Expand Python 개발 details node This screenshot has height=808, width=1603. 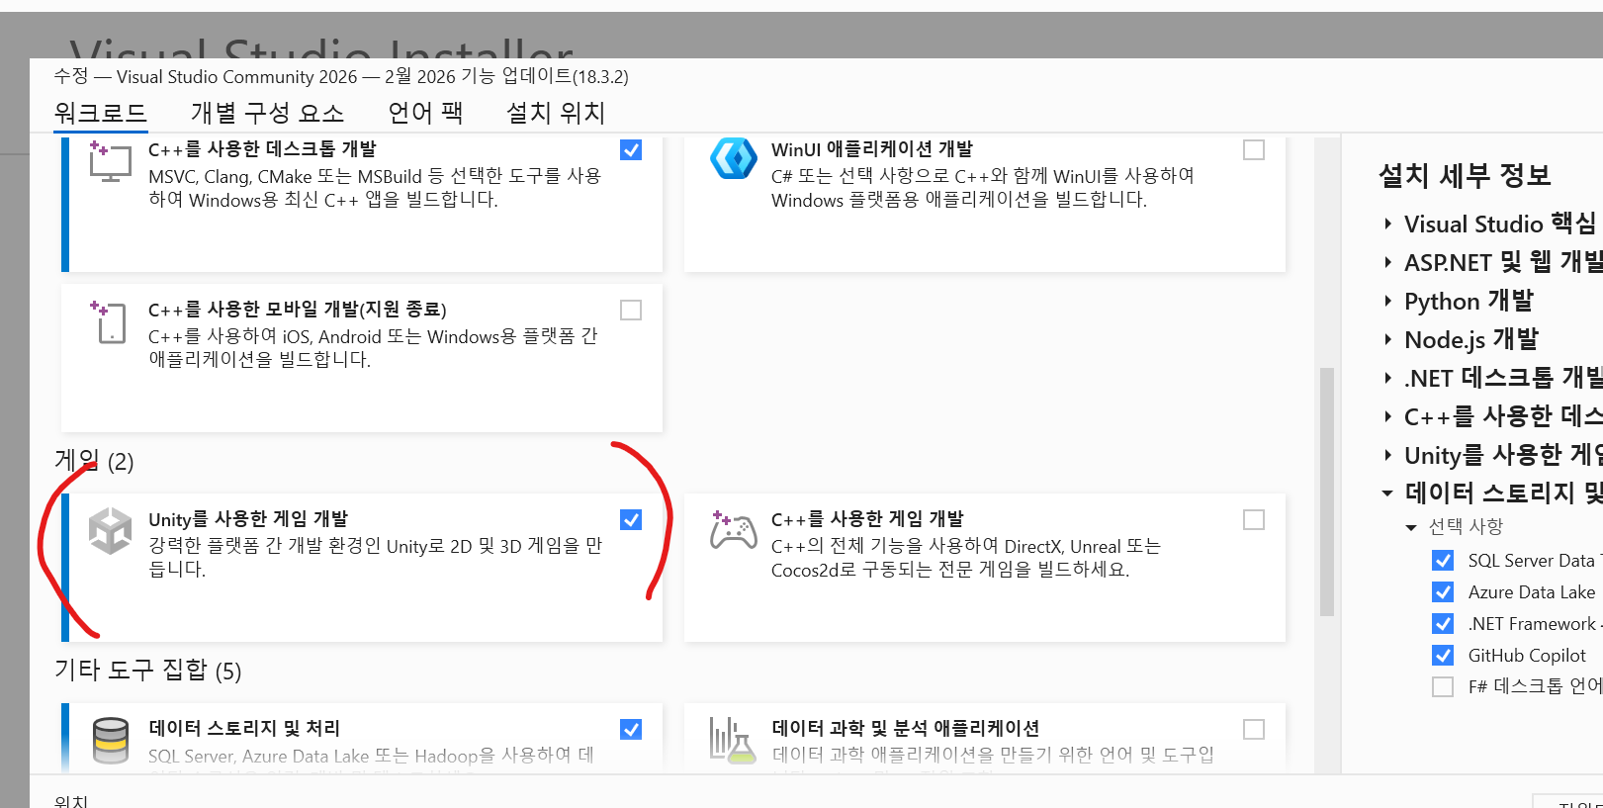point(1388,302)
